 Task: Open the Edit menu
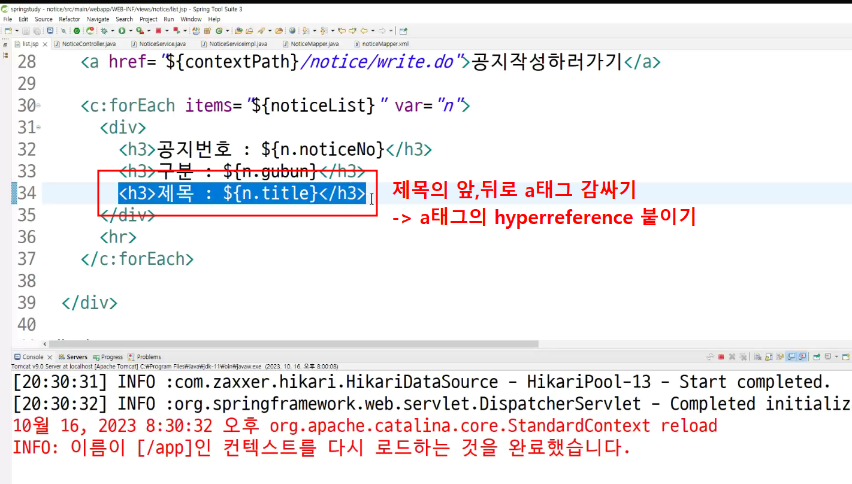click(23, 19)
